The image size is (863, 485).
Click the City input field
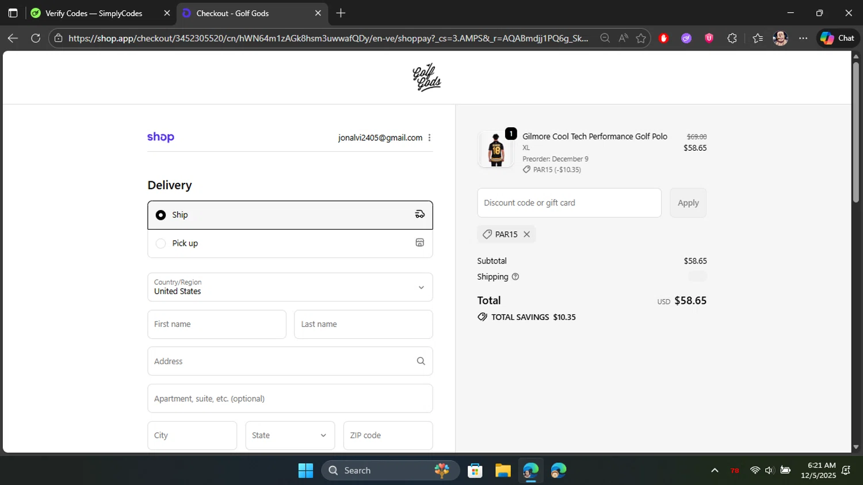(x=192, y=436)
